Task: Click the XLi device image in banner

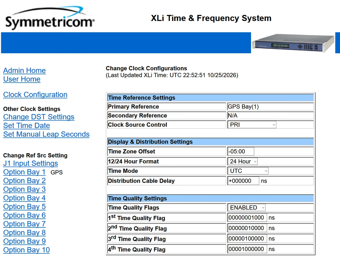Action: tap(293, 43)
